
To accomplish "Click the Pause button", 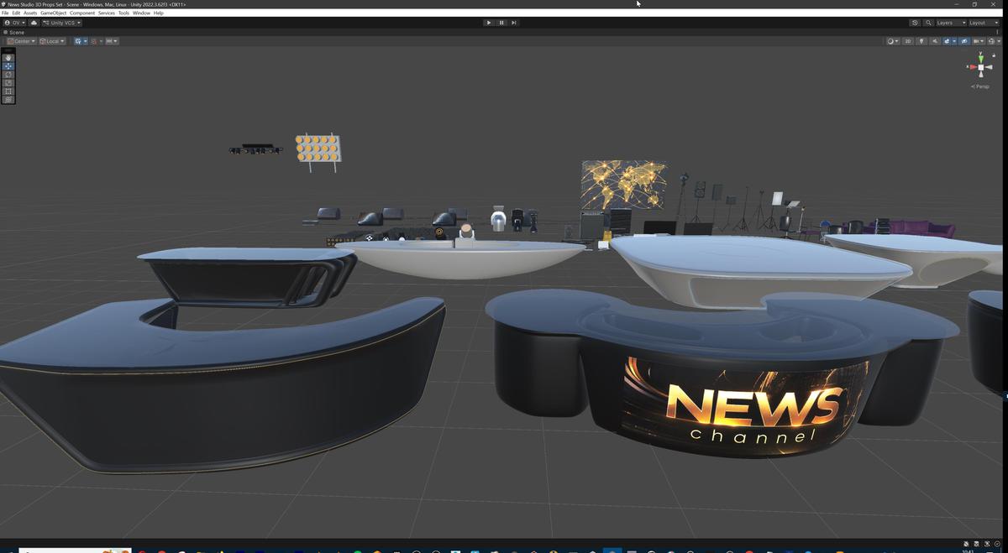I will 501,23.
